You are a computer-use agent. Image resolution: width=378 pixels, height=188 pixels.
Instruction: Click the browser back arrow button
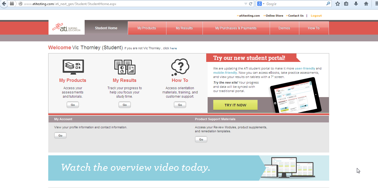tap(4, 4)
